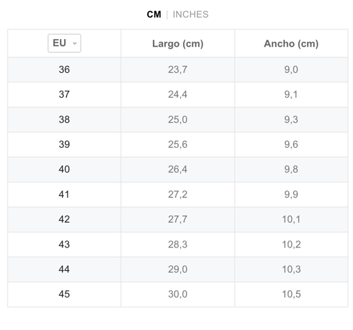Click the 30,0 length value
This screenshot has width=353, height=330.
(x=178, y=294)
